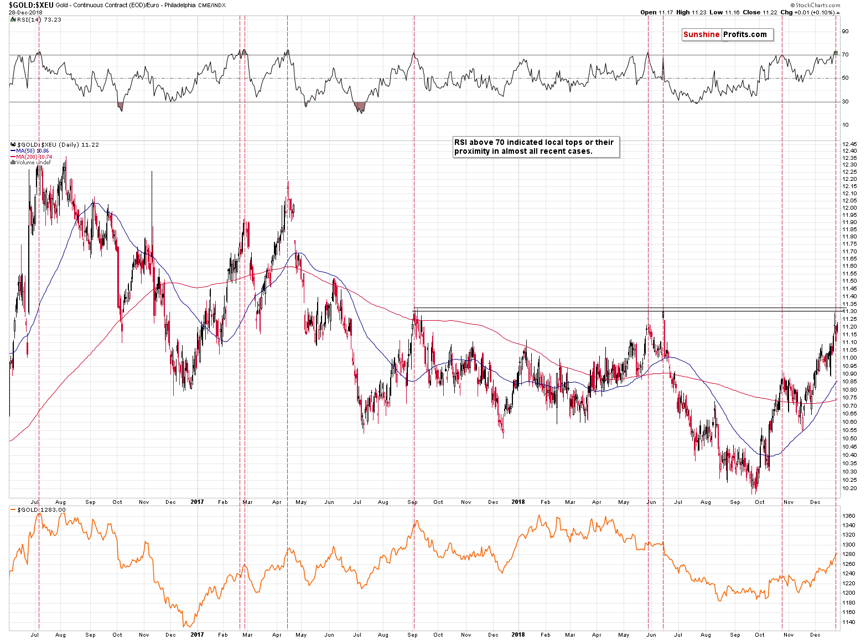Screen dimensions: 866x640
Task: Click the $GOLD:$XEU (Daily) 11.22 legend
Action: point(58,144)
